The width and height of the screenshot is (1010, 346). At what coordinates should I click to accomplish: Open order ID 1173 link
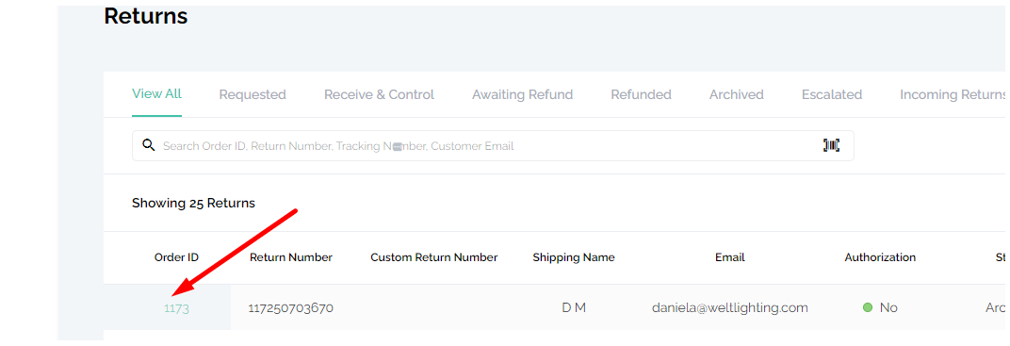coord(176,308)
